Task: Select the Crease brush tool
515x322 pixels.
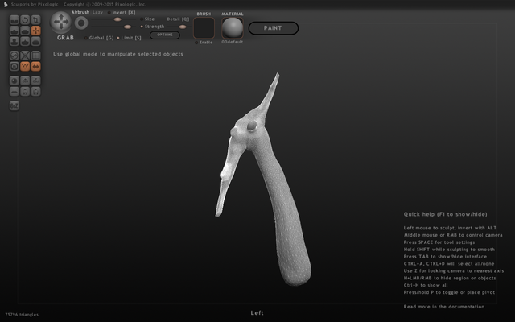Action: click(14, 20)
